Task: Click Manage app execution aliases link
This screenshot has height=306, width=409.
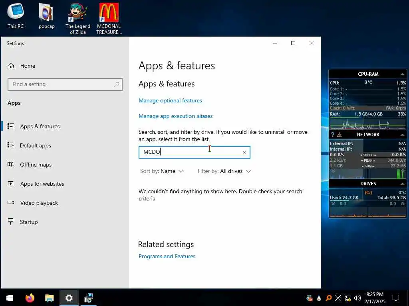Action: (175, 116)
